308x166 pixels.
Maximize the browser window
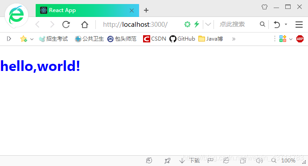288,7
